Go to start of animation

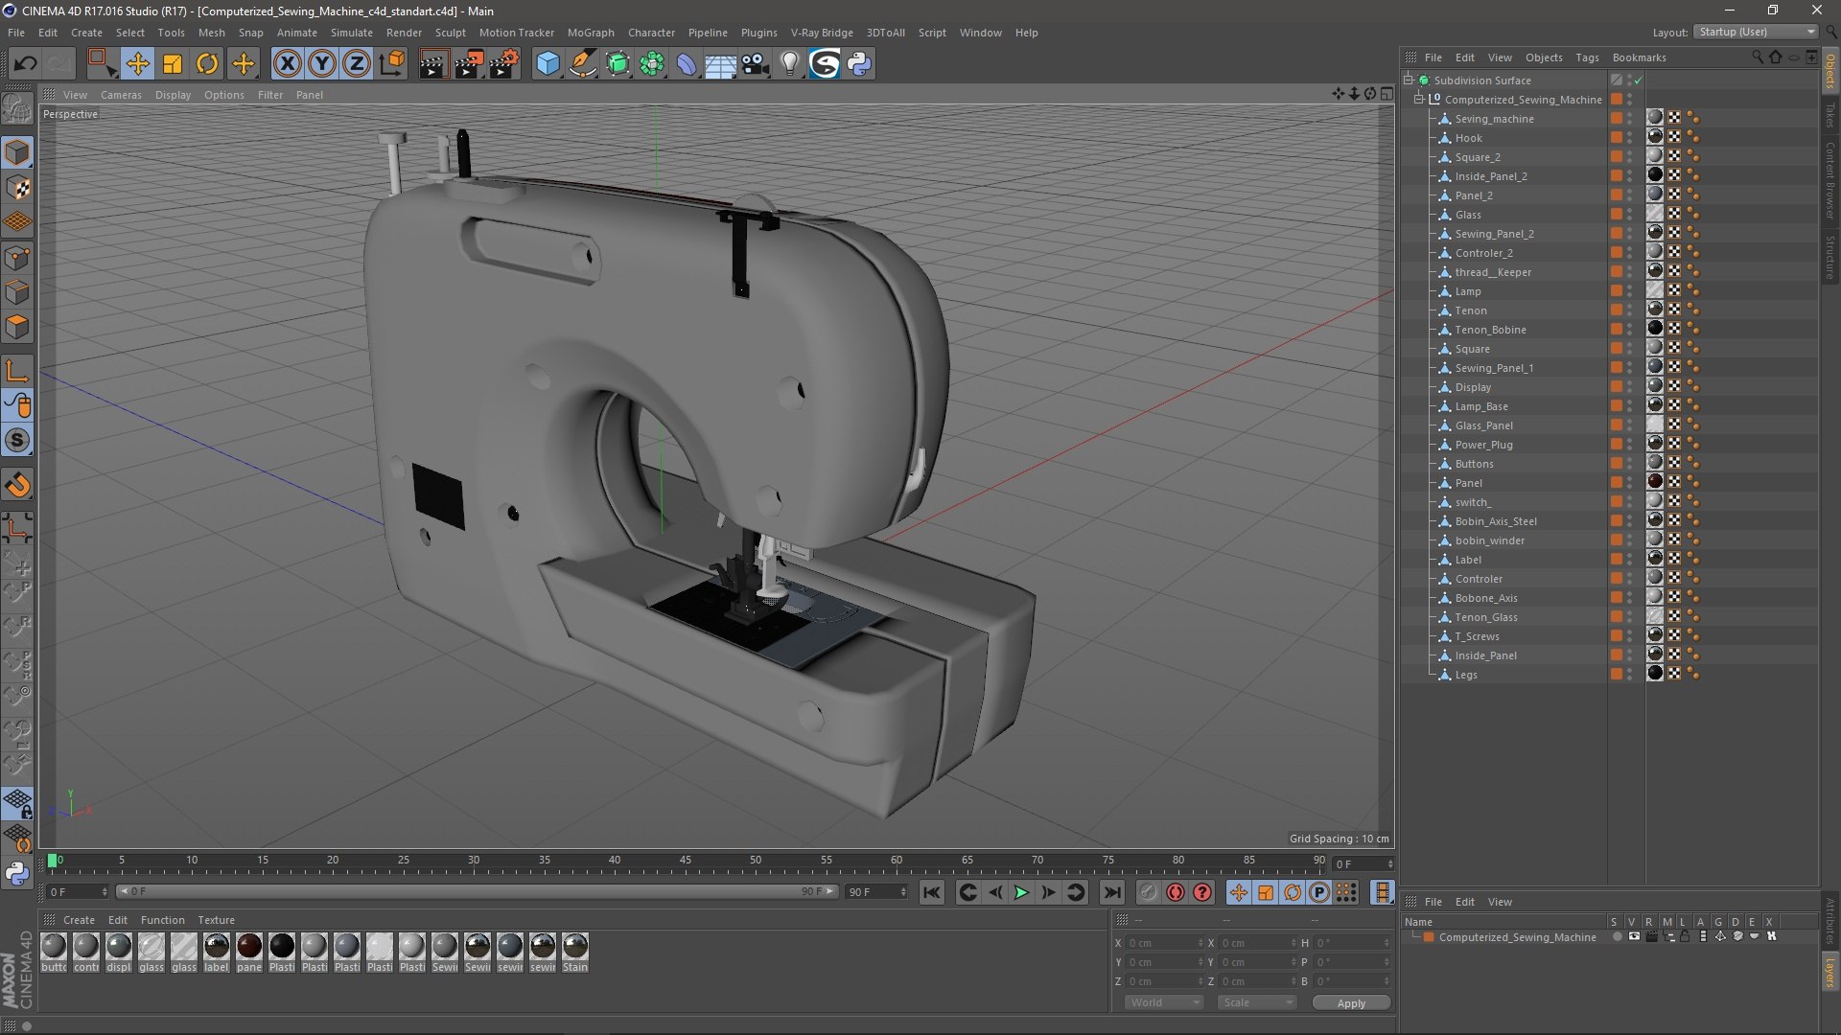(x=931, y=893)
